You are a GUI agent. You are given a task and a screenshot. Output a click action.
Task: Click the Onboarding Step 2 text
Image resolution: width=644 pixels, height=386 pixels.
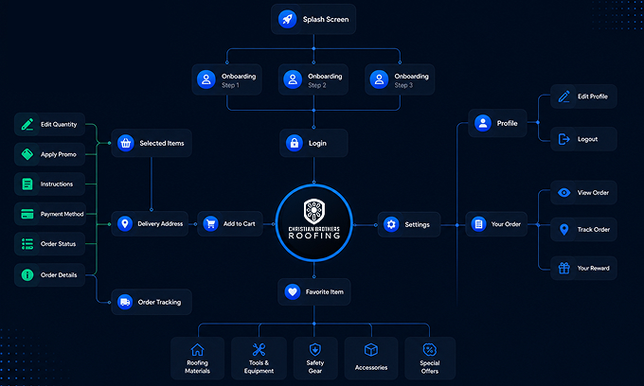325,80
